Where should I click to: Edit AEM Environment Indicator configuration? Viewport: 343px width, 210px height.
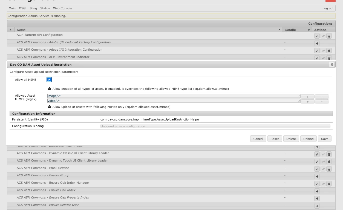click(x=317, y=58)
